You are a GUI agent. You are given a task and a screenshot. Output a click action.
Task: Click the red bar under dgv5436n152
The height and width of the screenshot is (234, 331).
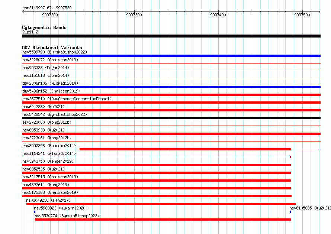coord(171,95)
